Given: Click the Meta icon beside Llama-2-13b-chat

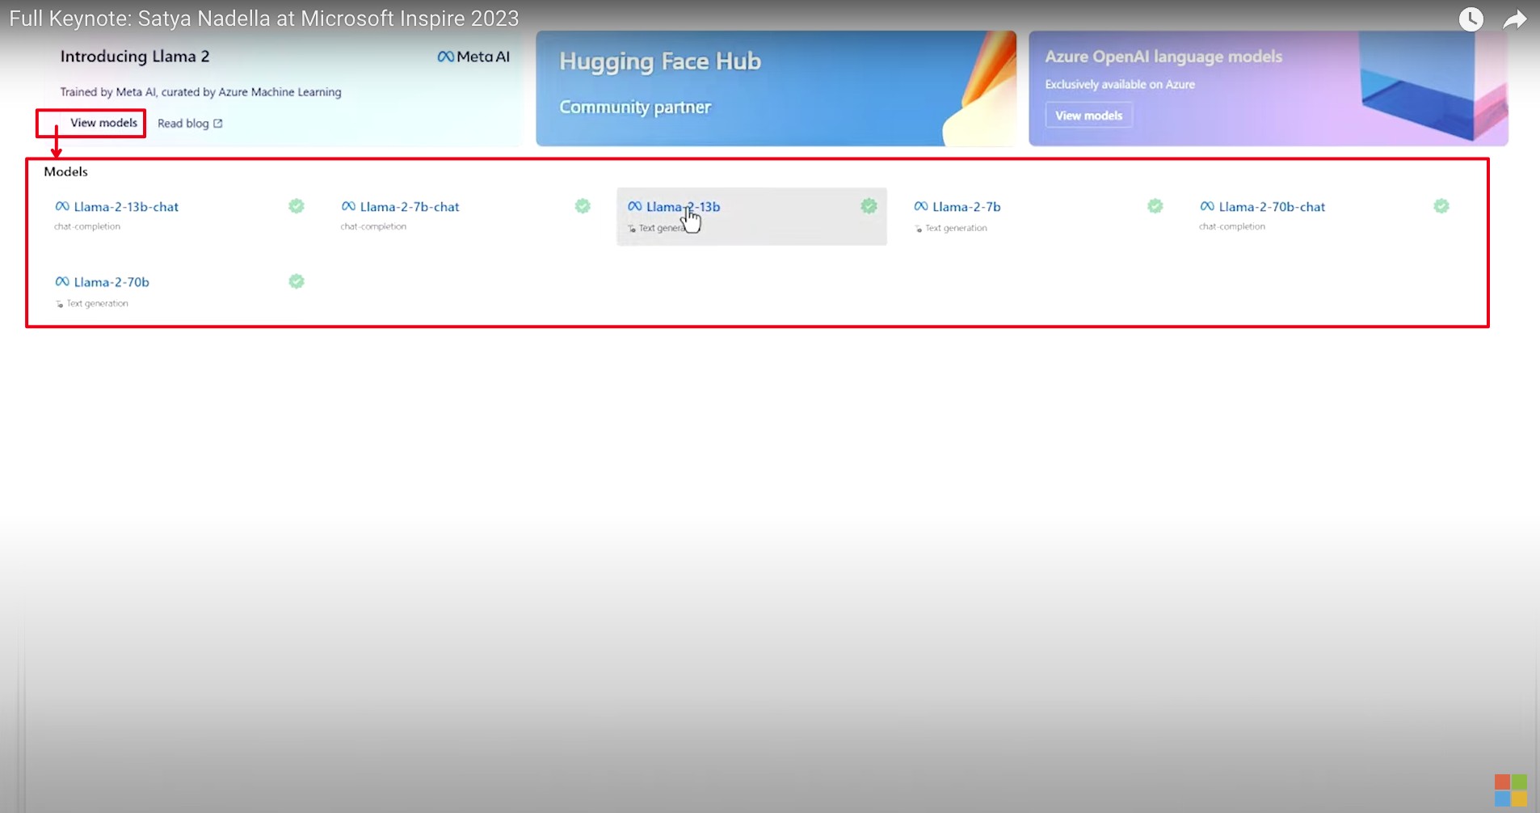Looking at the screenshot, I should click(62, 207).
